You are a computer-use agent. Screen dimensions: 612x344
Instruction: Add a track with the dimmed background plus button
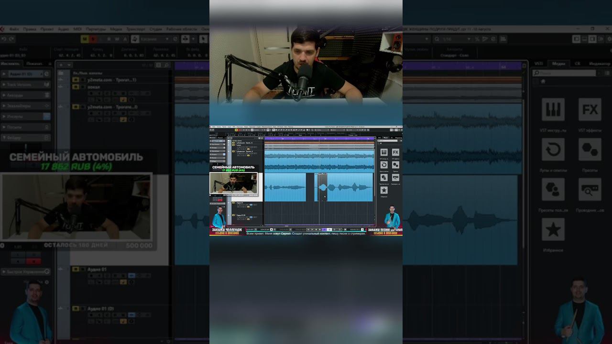click(61, 64)
